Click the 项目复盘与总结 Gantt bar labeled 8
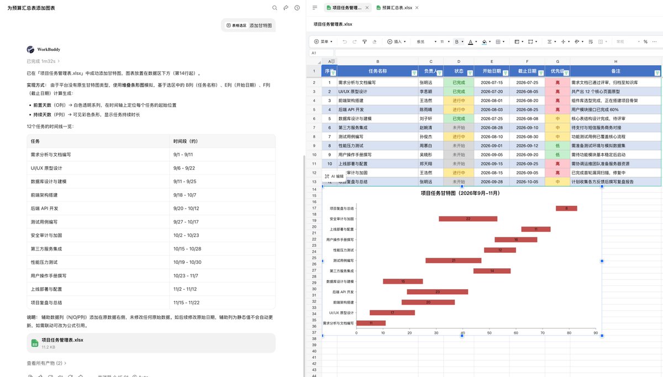The image size is (663, 377). (566, 208)
